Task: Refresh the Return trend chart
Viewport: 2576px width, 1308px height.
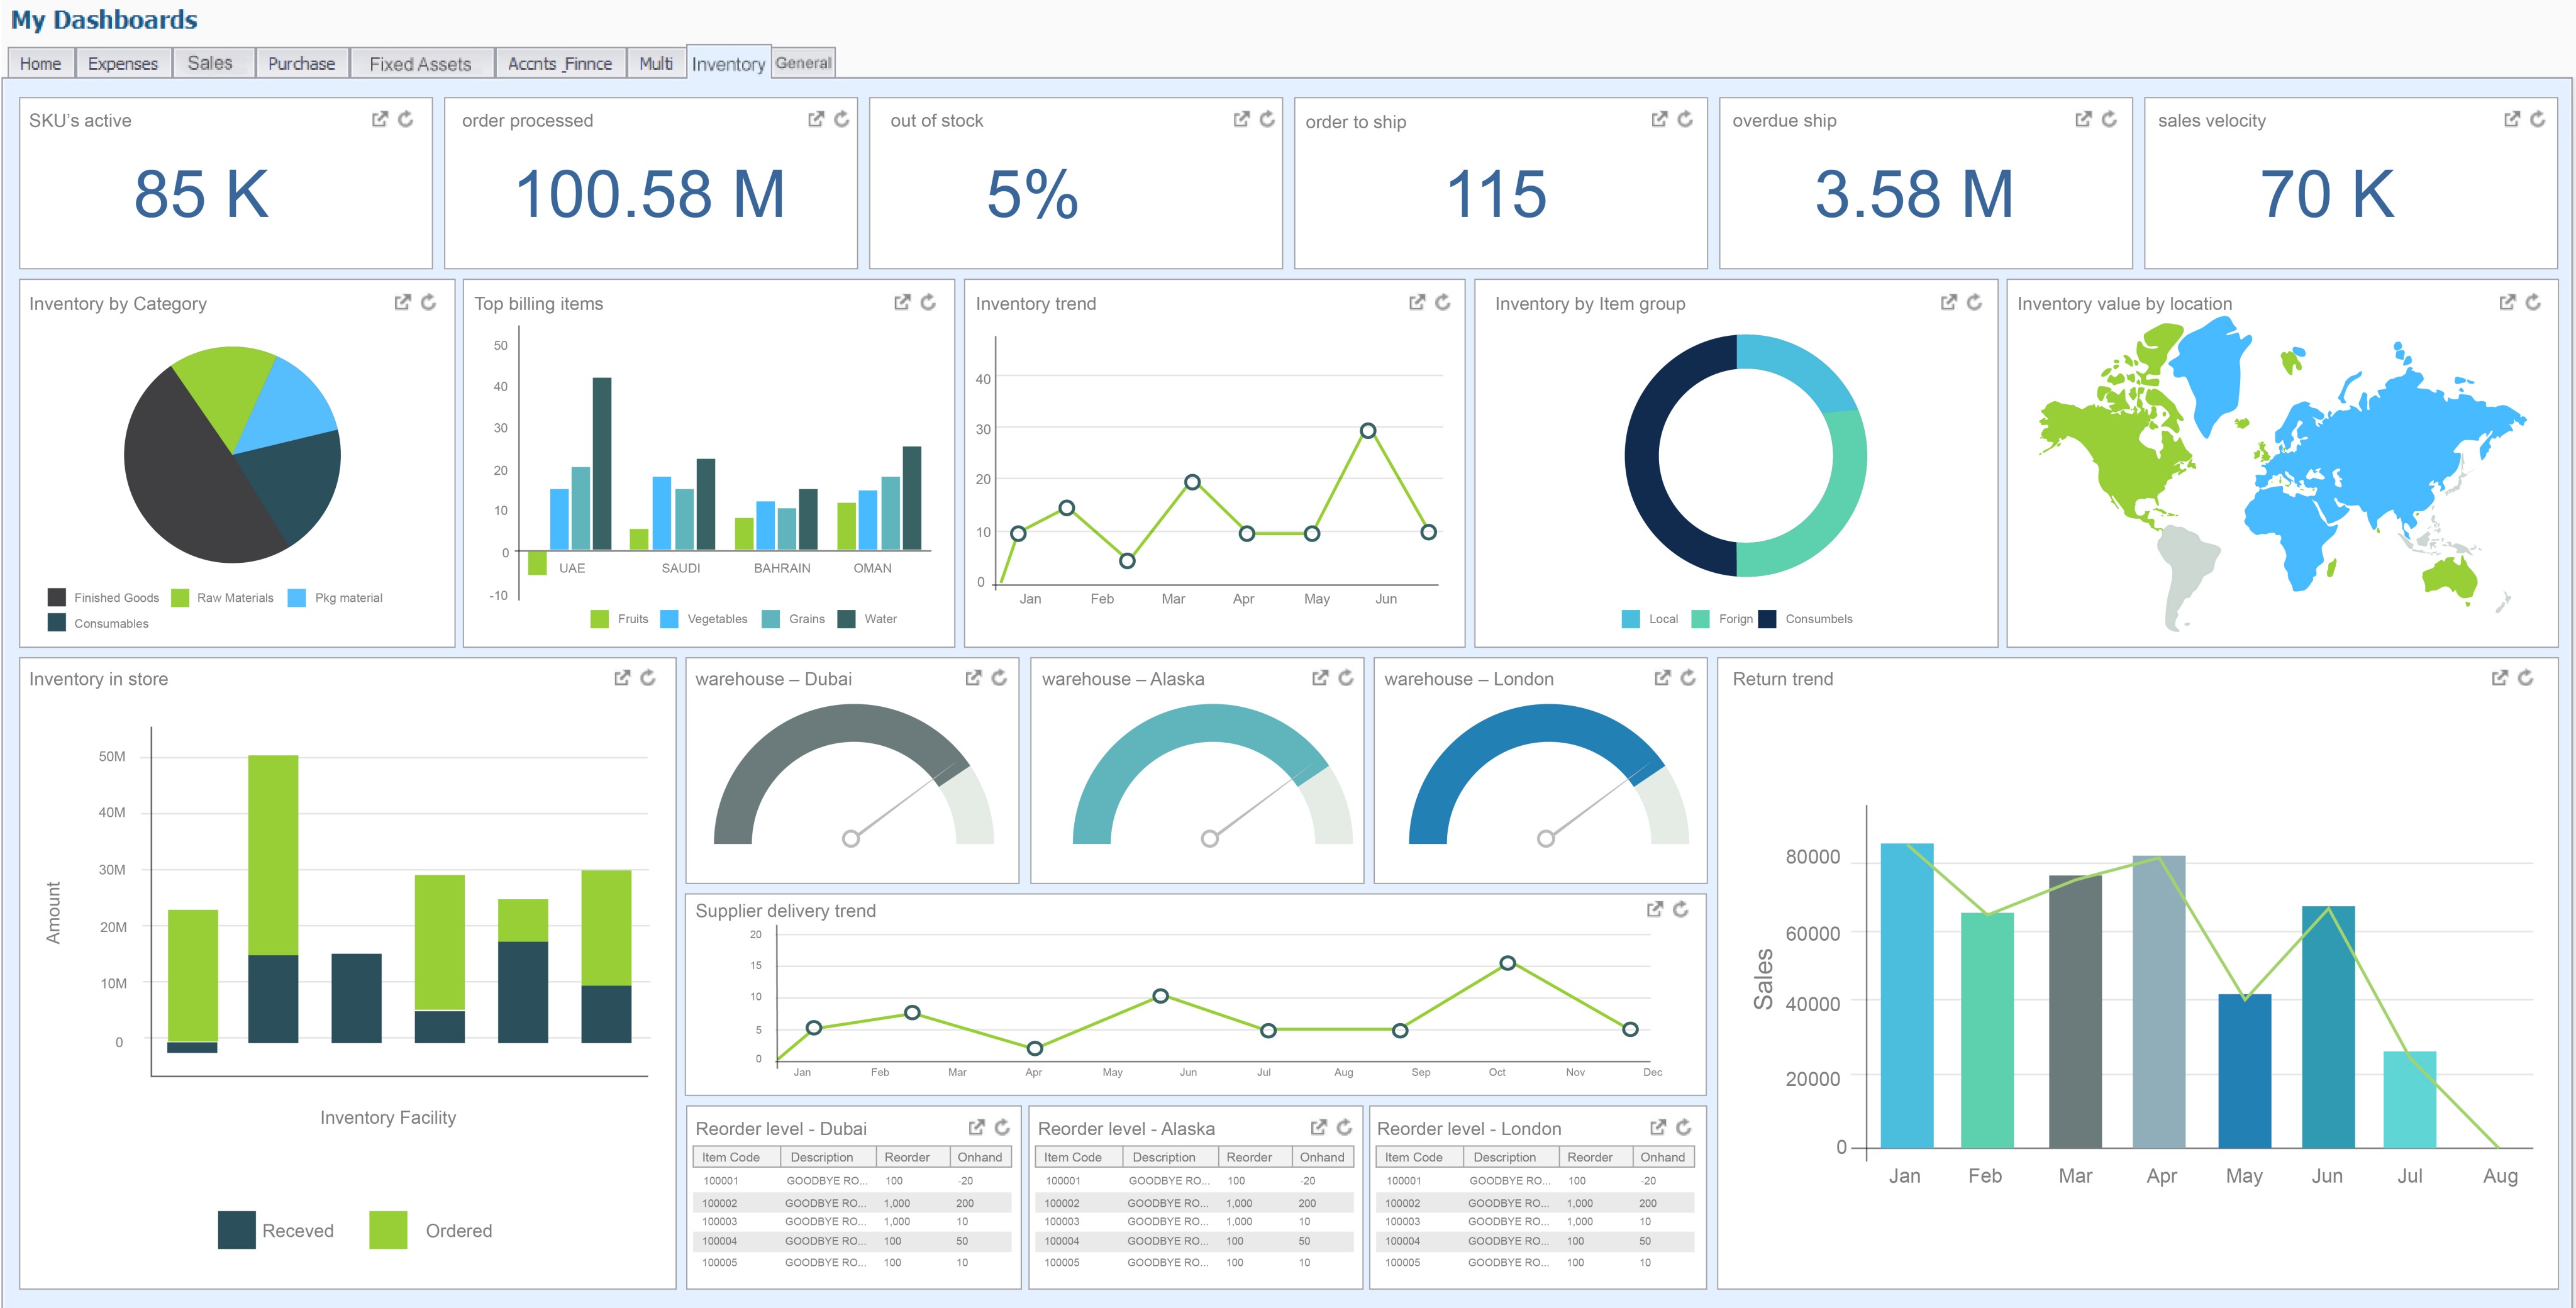Action: [2525, 678]
